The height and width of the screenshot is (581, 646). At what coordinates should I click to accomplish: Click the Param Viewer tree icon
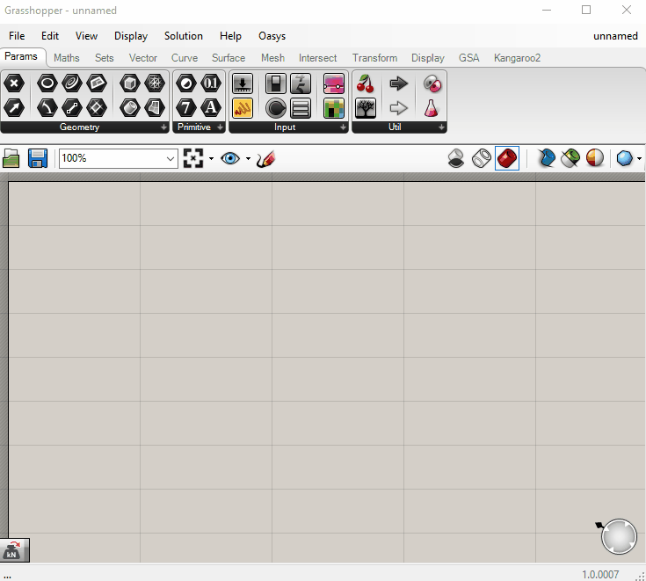click(x=366, y=108)
